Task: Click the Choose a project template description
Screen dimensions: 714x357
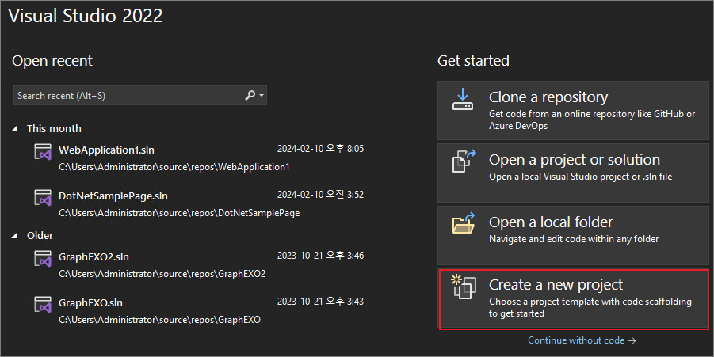Action: point(590,307)
